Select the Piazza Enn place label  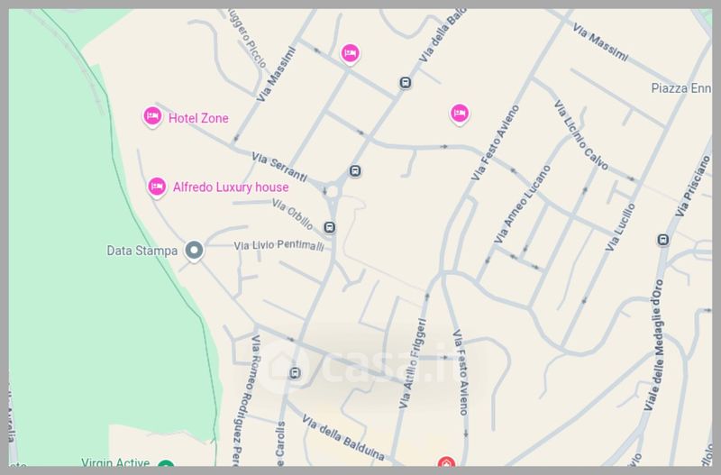pyautogui.click(x=681, y=88)
